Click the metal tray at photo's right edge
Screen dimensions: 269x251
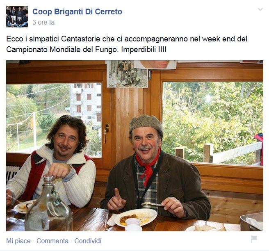coord(251,221)
